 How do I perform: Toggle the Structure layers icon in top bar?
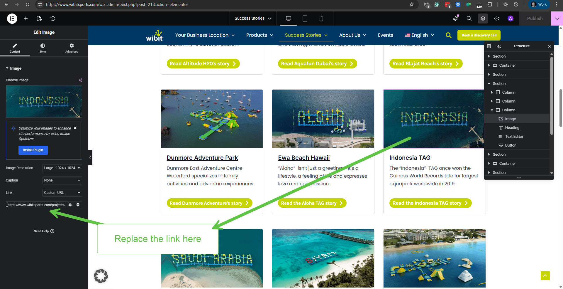(483, 19)
